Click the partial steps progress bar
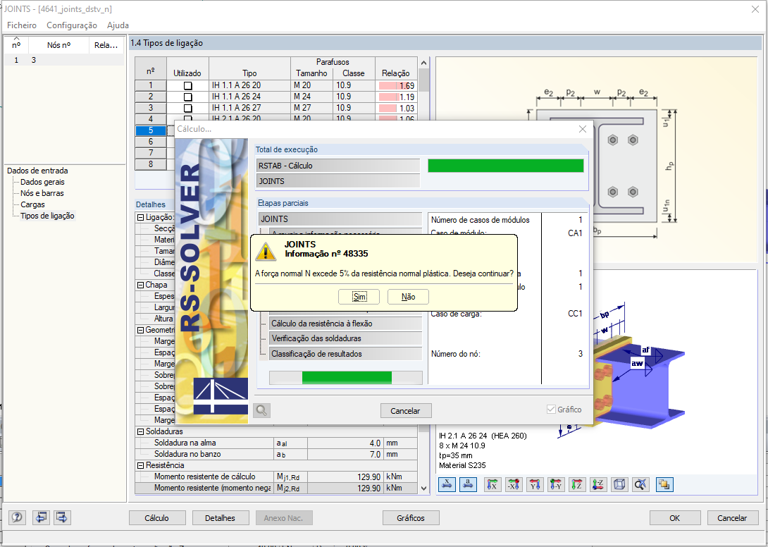 [346, 377]
